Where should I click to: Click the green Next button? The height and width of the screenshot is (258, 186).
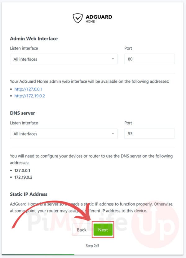pos(103,230)
